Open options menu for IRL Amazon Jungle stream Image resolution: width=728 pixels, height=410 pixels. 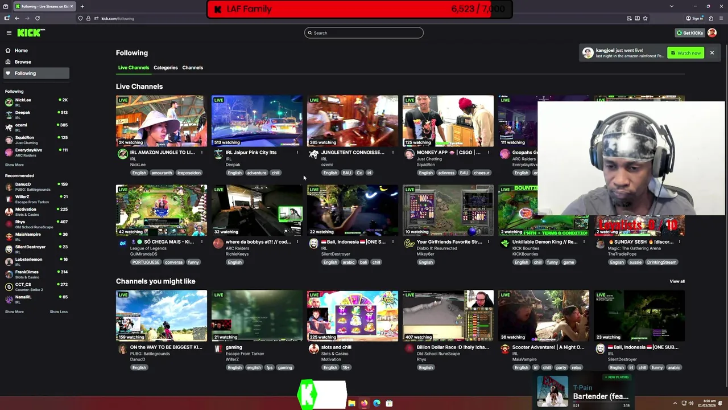(201, 153)
